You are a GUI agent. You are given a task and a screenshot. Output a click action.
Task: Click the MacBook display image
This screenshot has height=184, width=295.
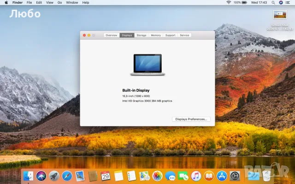click(147, 65)
